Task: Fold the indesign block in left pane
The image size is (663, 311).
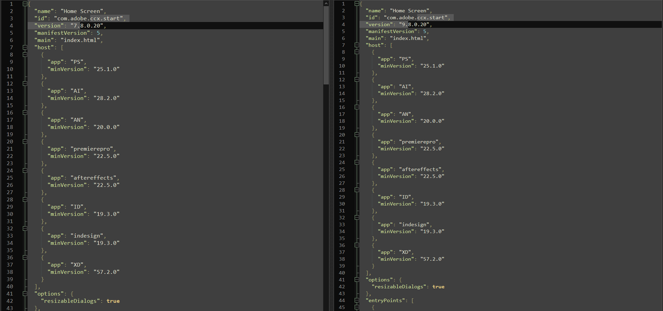Action: point(24,229)
